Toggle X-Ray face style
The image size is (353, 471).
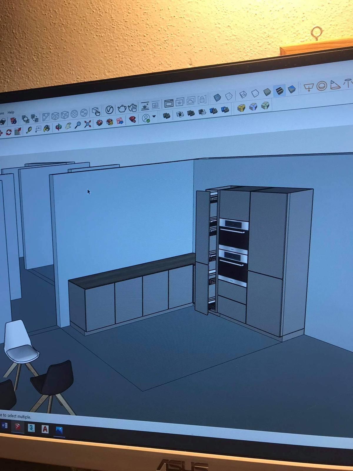pos(217,97)
